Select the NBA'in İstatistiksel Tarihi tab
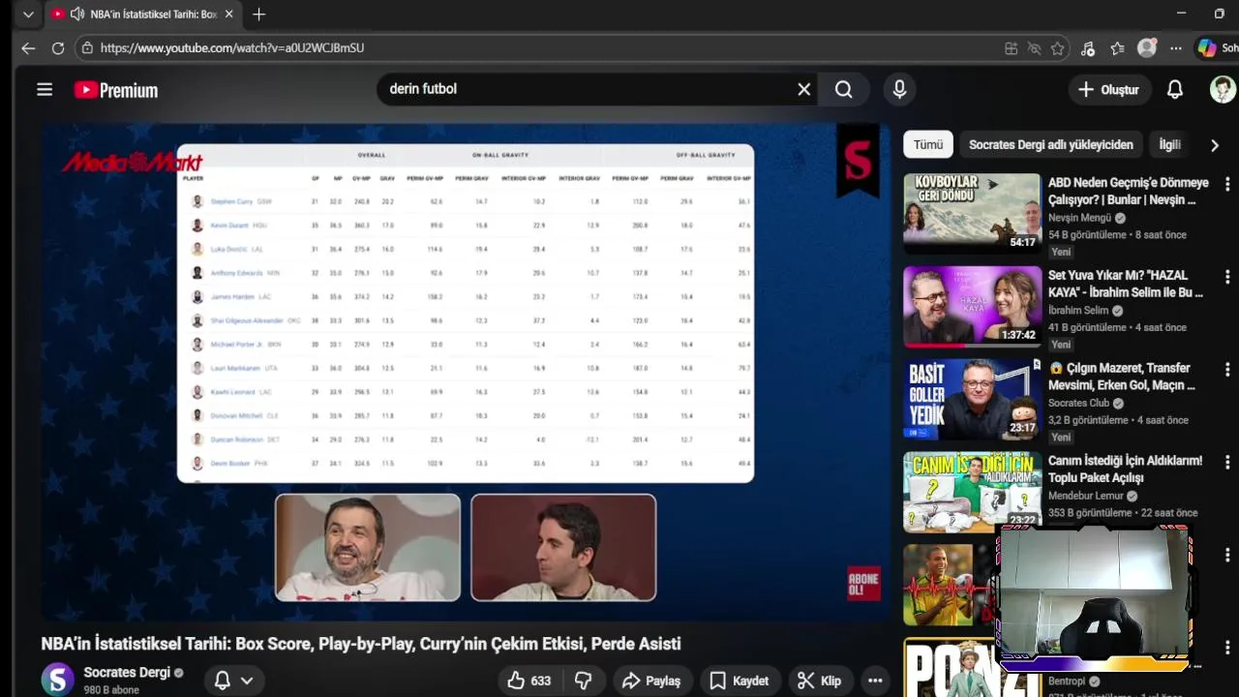The width and height of the screenshot is (1239, 697). click(144, 15)
